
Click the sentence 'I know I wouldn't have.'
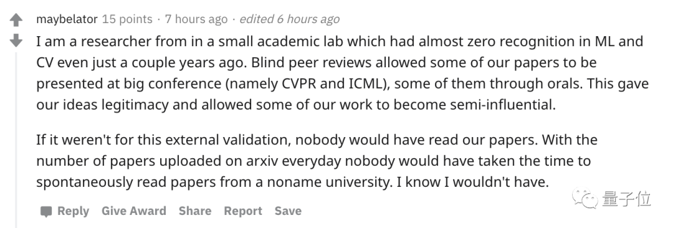473,183
